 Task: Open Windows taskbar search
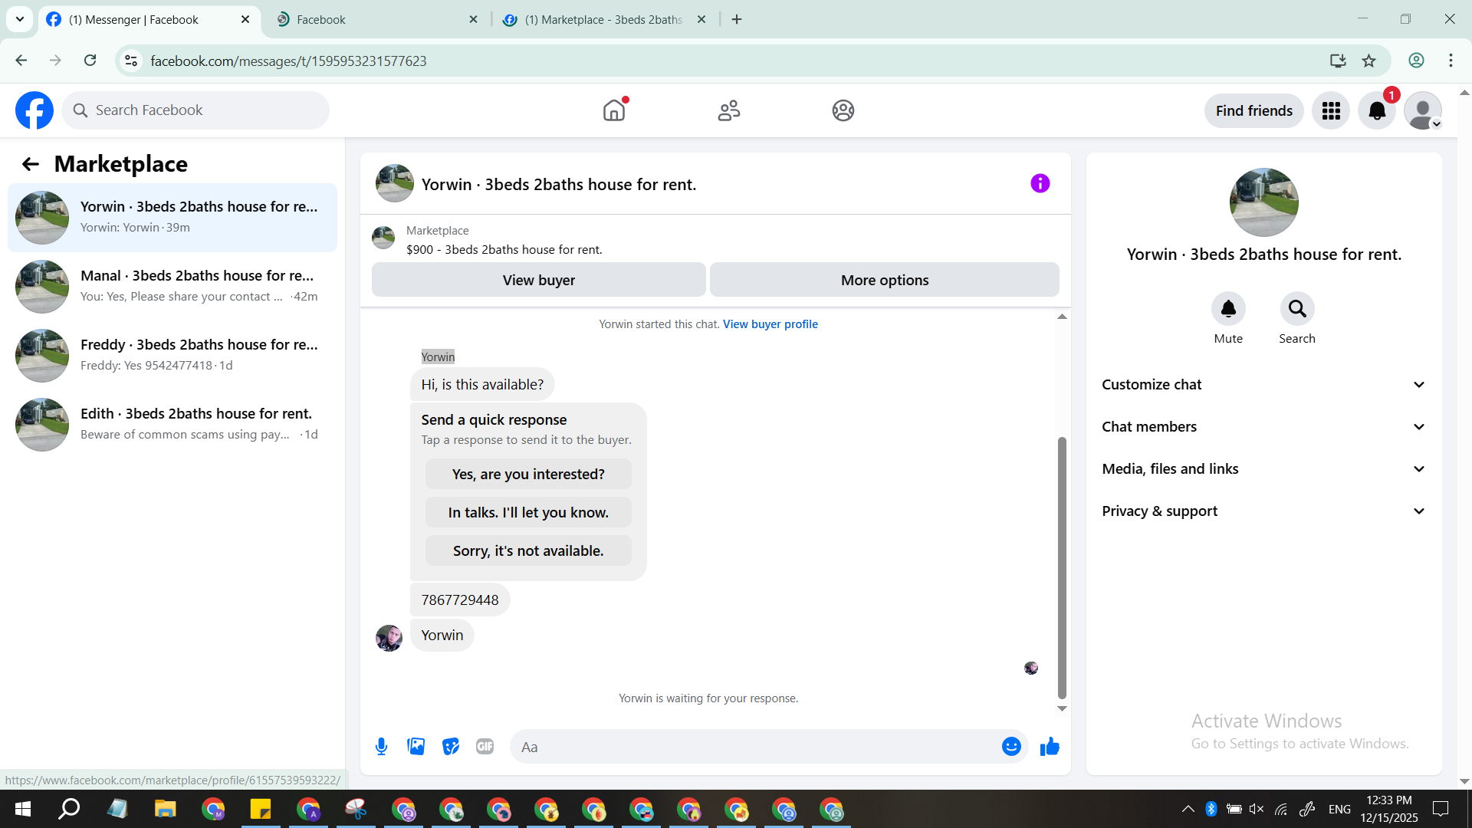(70, 809)
